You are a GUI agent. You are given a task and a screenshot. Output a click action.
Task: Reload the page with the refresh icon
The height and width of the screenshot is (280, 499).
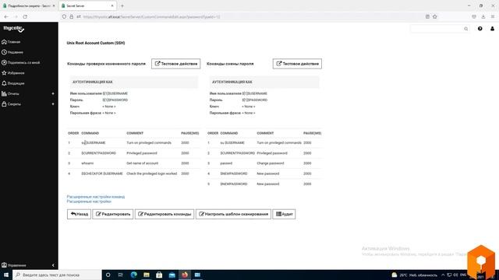(25, 16)
